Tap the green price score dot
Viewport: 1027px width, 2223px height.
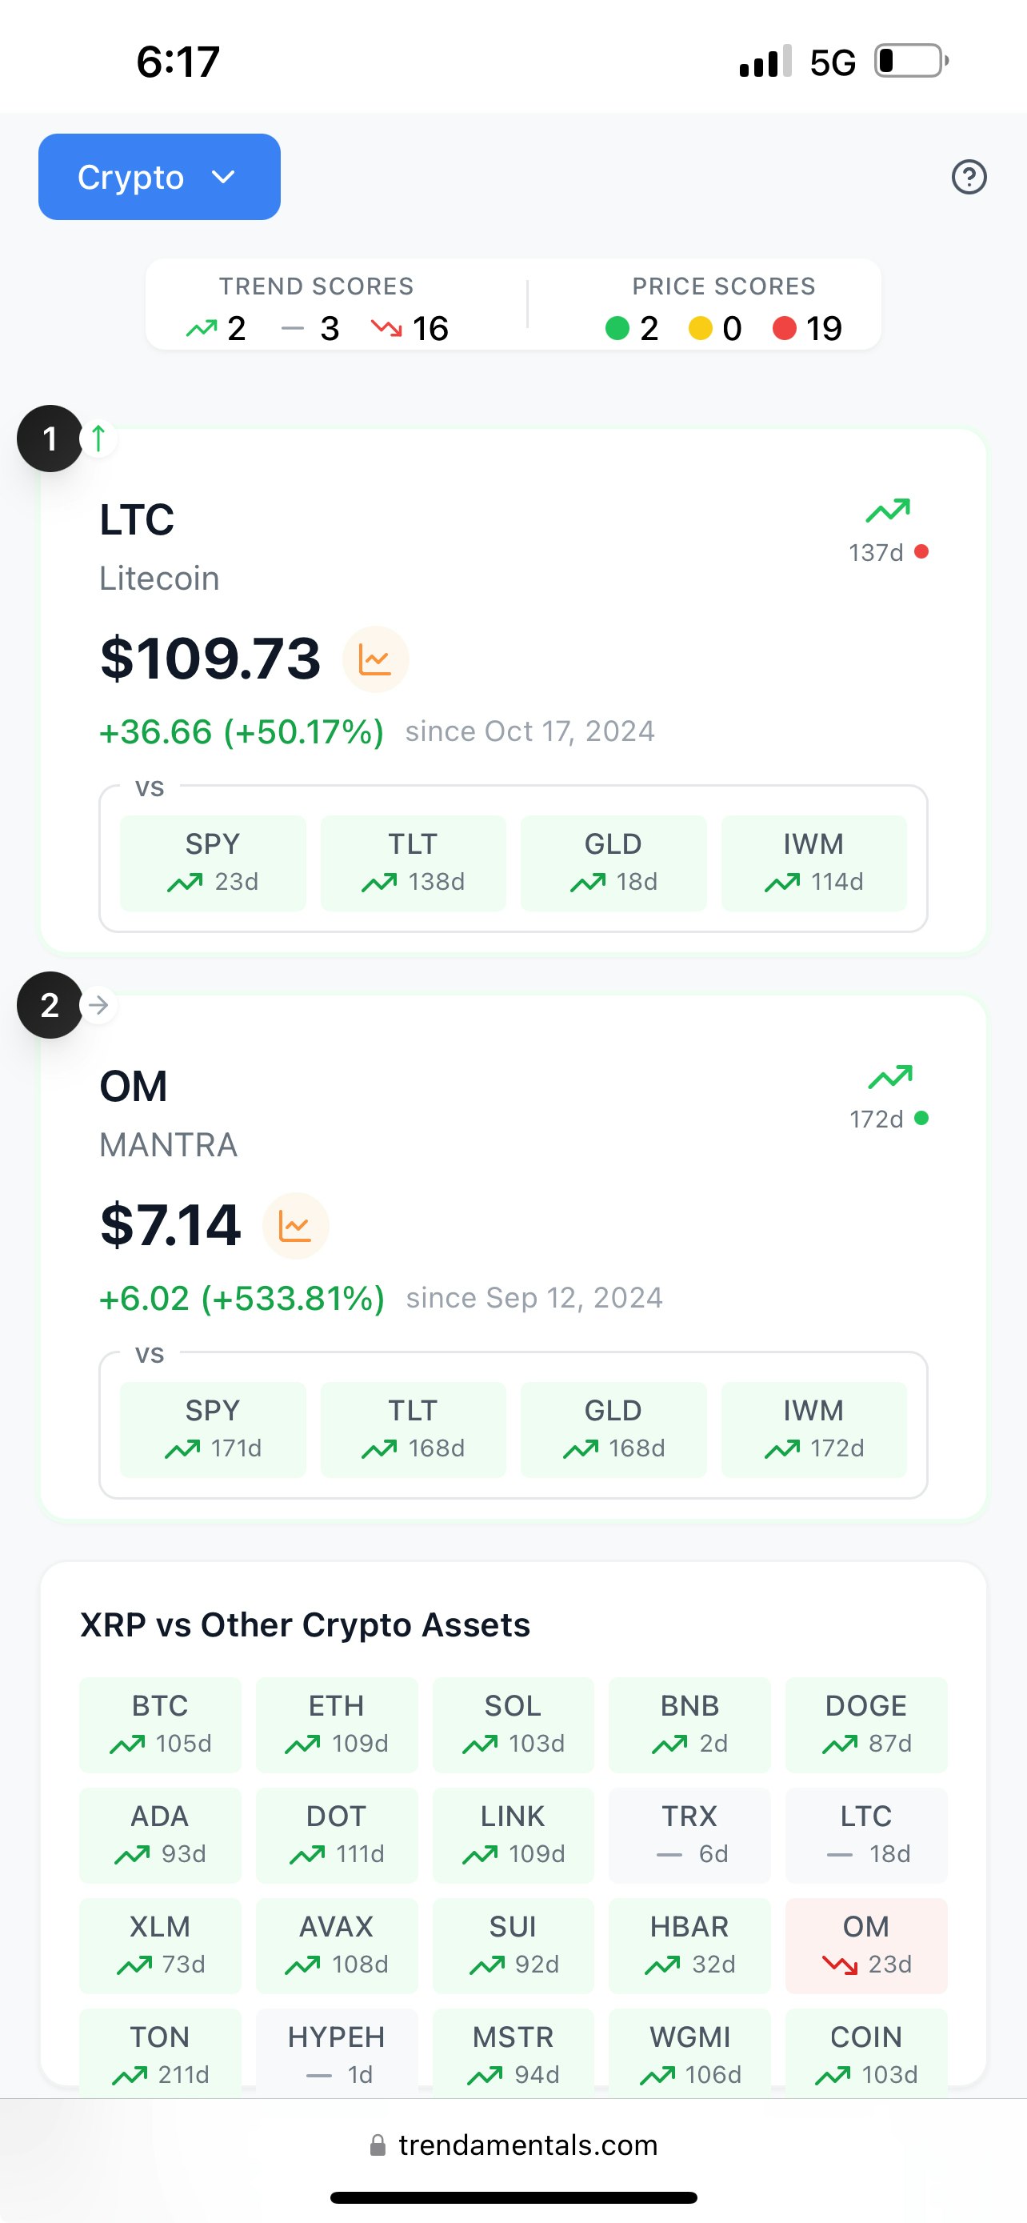(617, 328)
